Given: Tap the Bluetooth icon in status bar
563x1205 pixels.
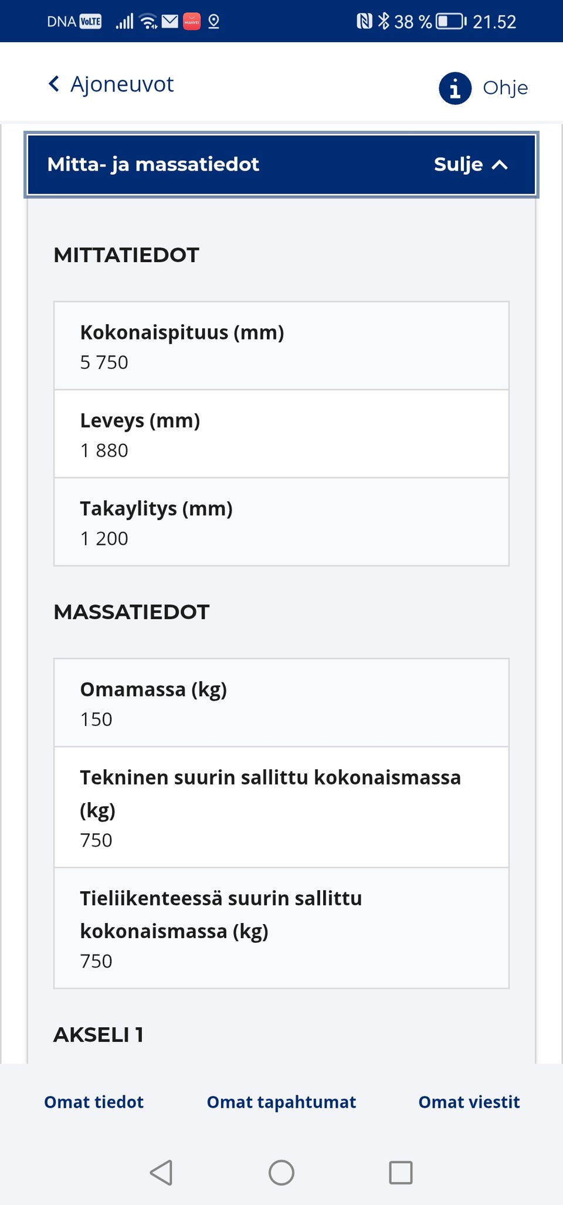Looking at the screenshot, I should 385,21.
